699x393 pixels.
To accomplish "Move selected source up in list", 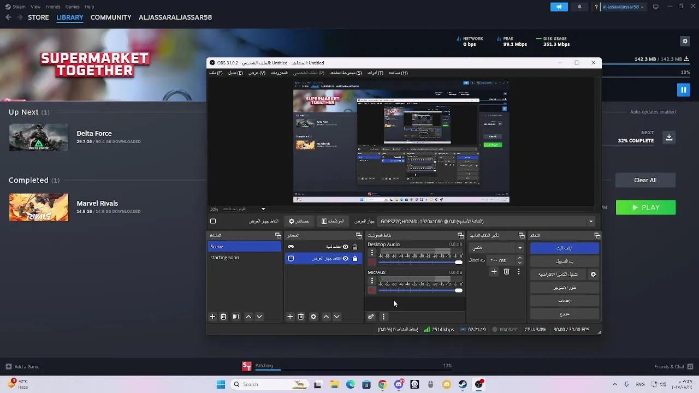I will (326, 317).
